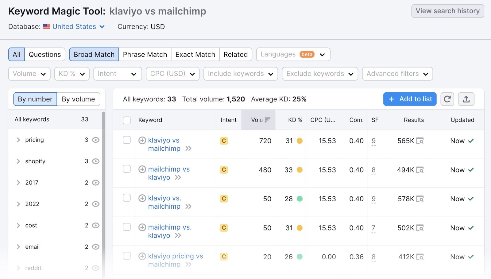Select the Questions tab

pos(45,54)
